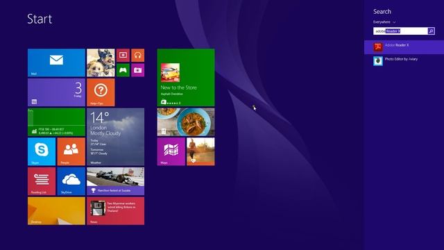Open the Health & Fitness runner tile
This screenshot has height=250, width=444.
coord(200,151)
